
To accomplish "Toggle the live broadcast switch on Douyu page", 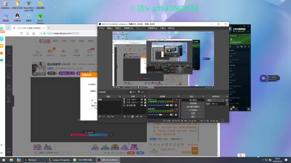I will pyautogui.click(x=50, y=51).
